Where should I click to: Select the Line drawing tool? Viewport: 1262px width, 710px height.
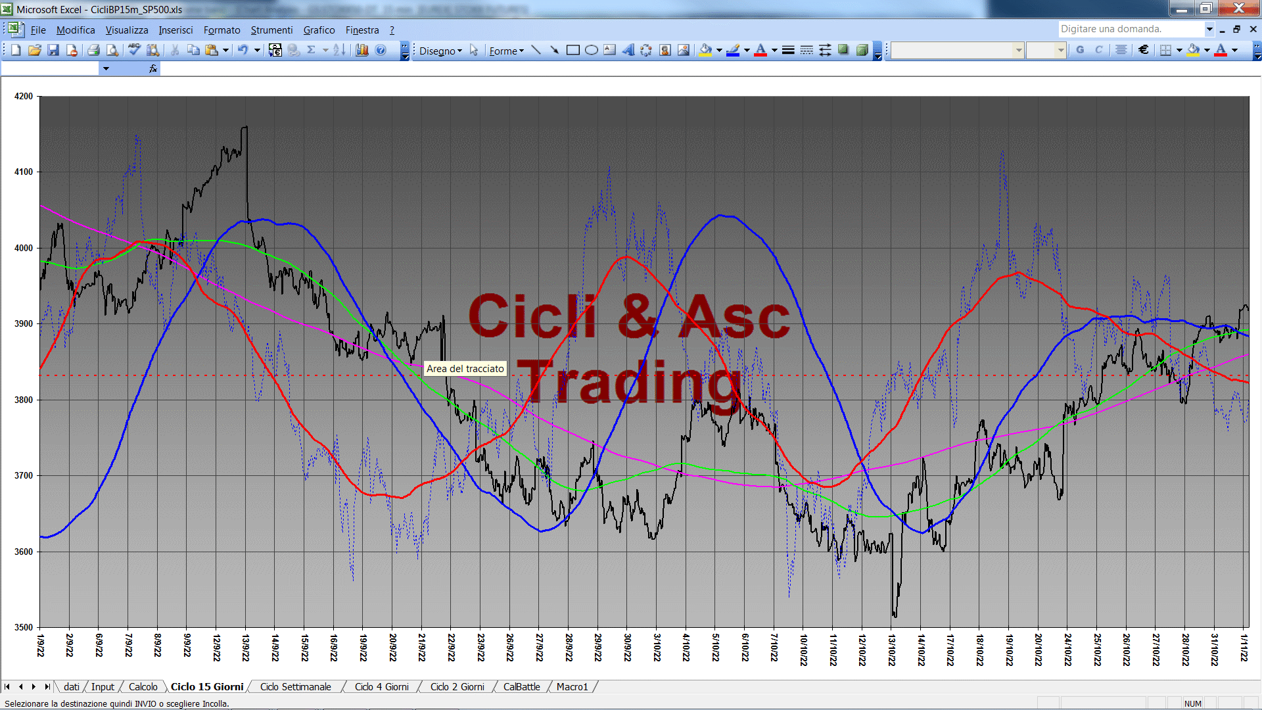536,51
